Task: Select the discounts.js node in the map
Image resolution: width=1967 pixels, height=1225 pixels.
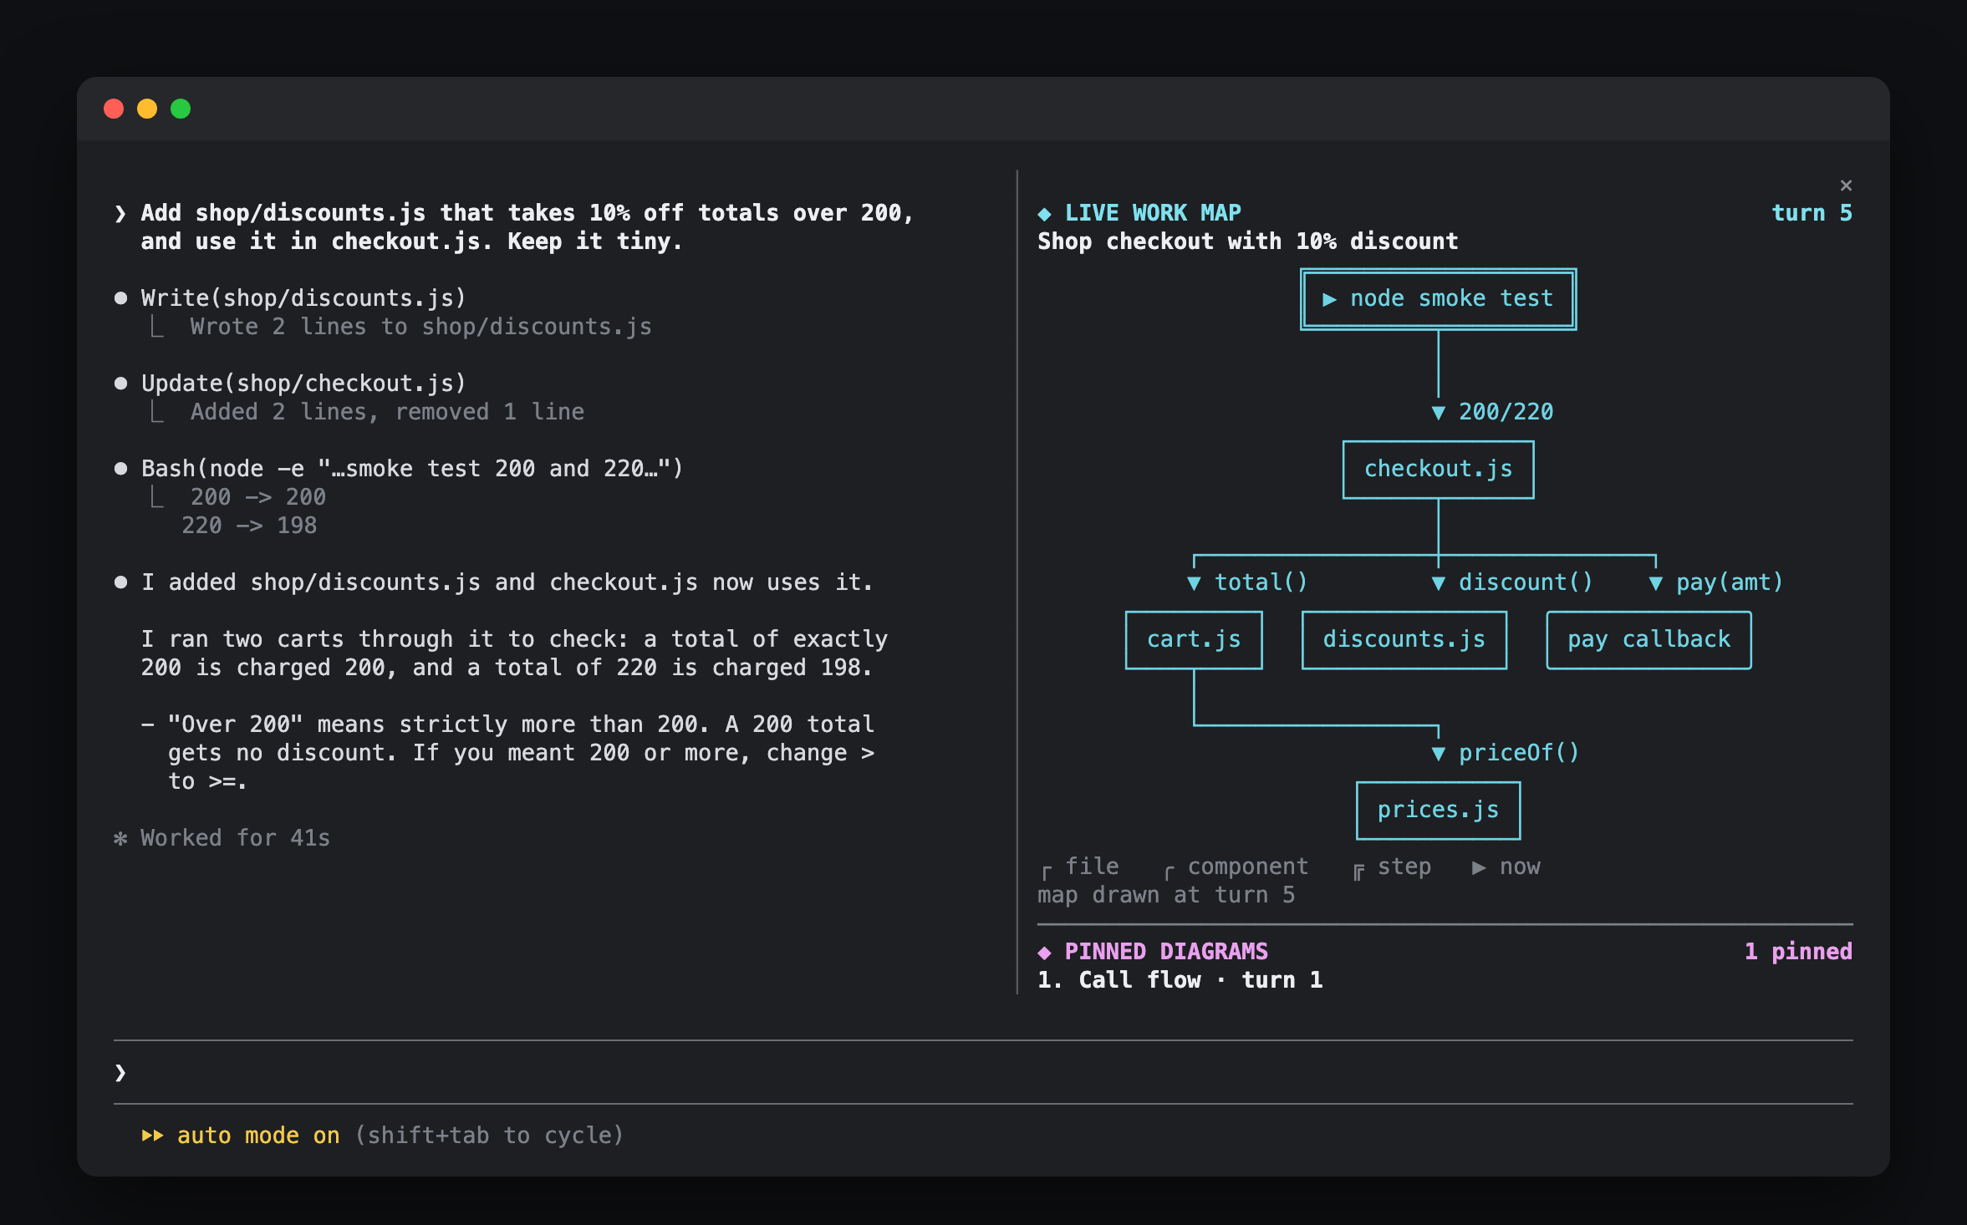Action: click(x=1404, y=640)
